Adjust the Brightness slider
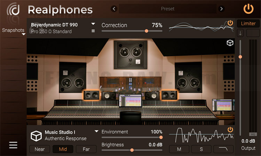The height and width of the screenshot is (156, 261). coord(132,150)
